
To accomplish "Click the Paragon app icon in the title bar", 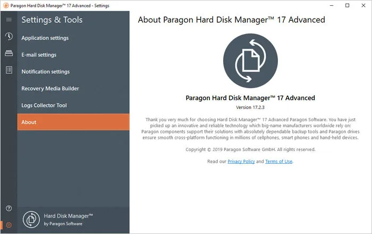I will click(6, 5).
